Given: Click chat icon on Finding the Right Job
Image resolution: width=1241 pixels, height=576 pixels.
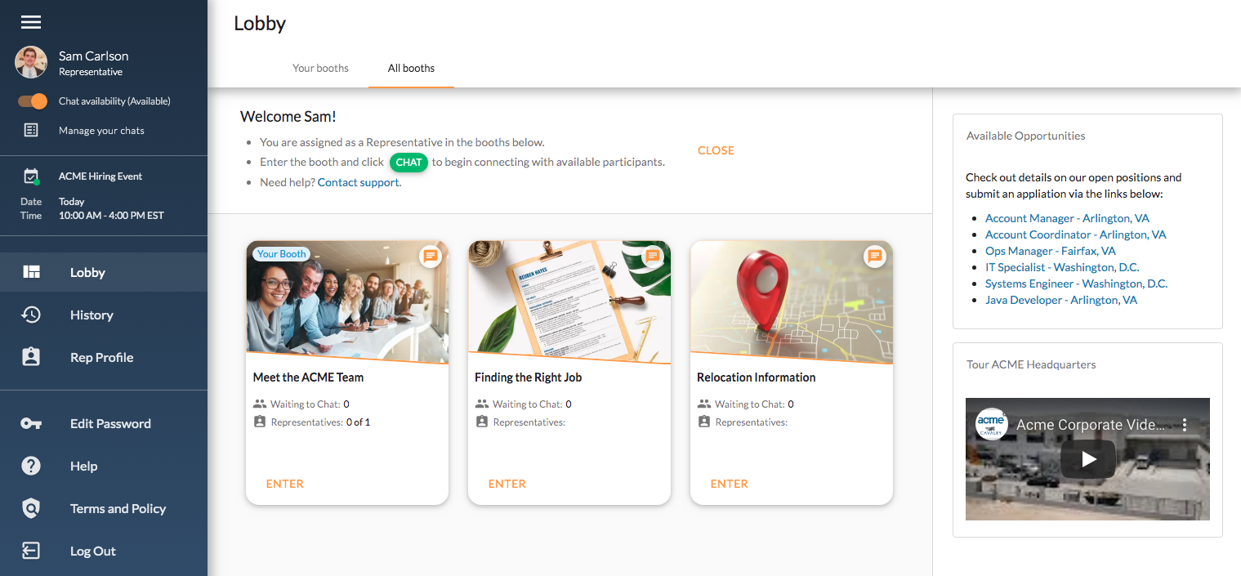Looking at the screenshot, I should pos(652,257).
